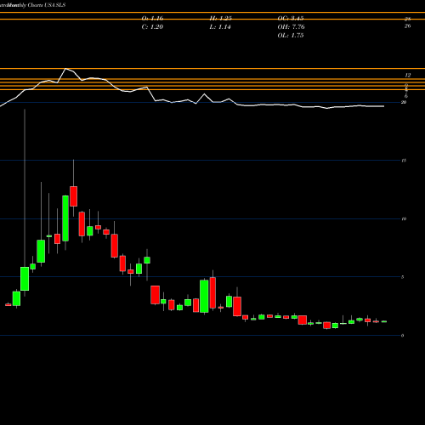The width and height of the screenshot is (425, 425).
Task: Click the high value "H: 1.25"
Action: pos(221,19)
